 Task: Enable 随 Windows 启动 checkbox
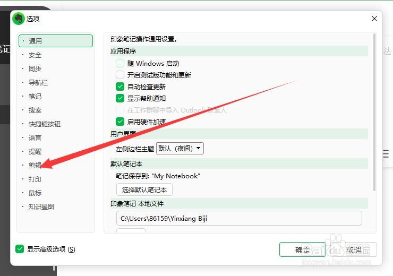(120, 63)
